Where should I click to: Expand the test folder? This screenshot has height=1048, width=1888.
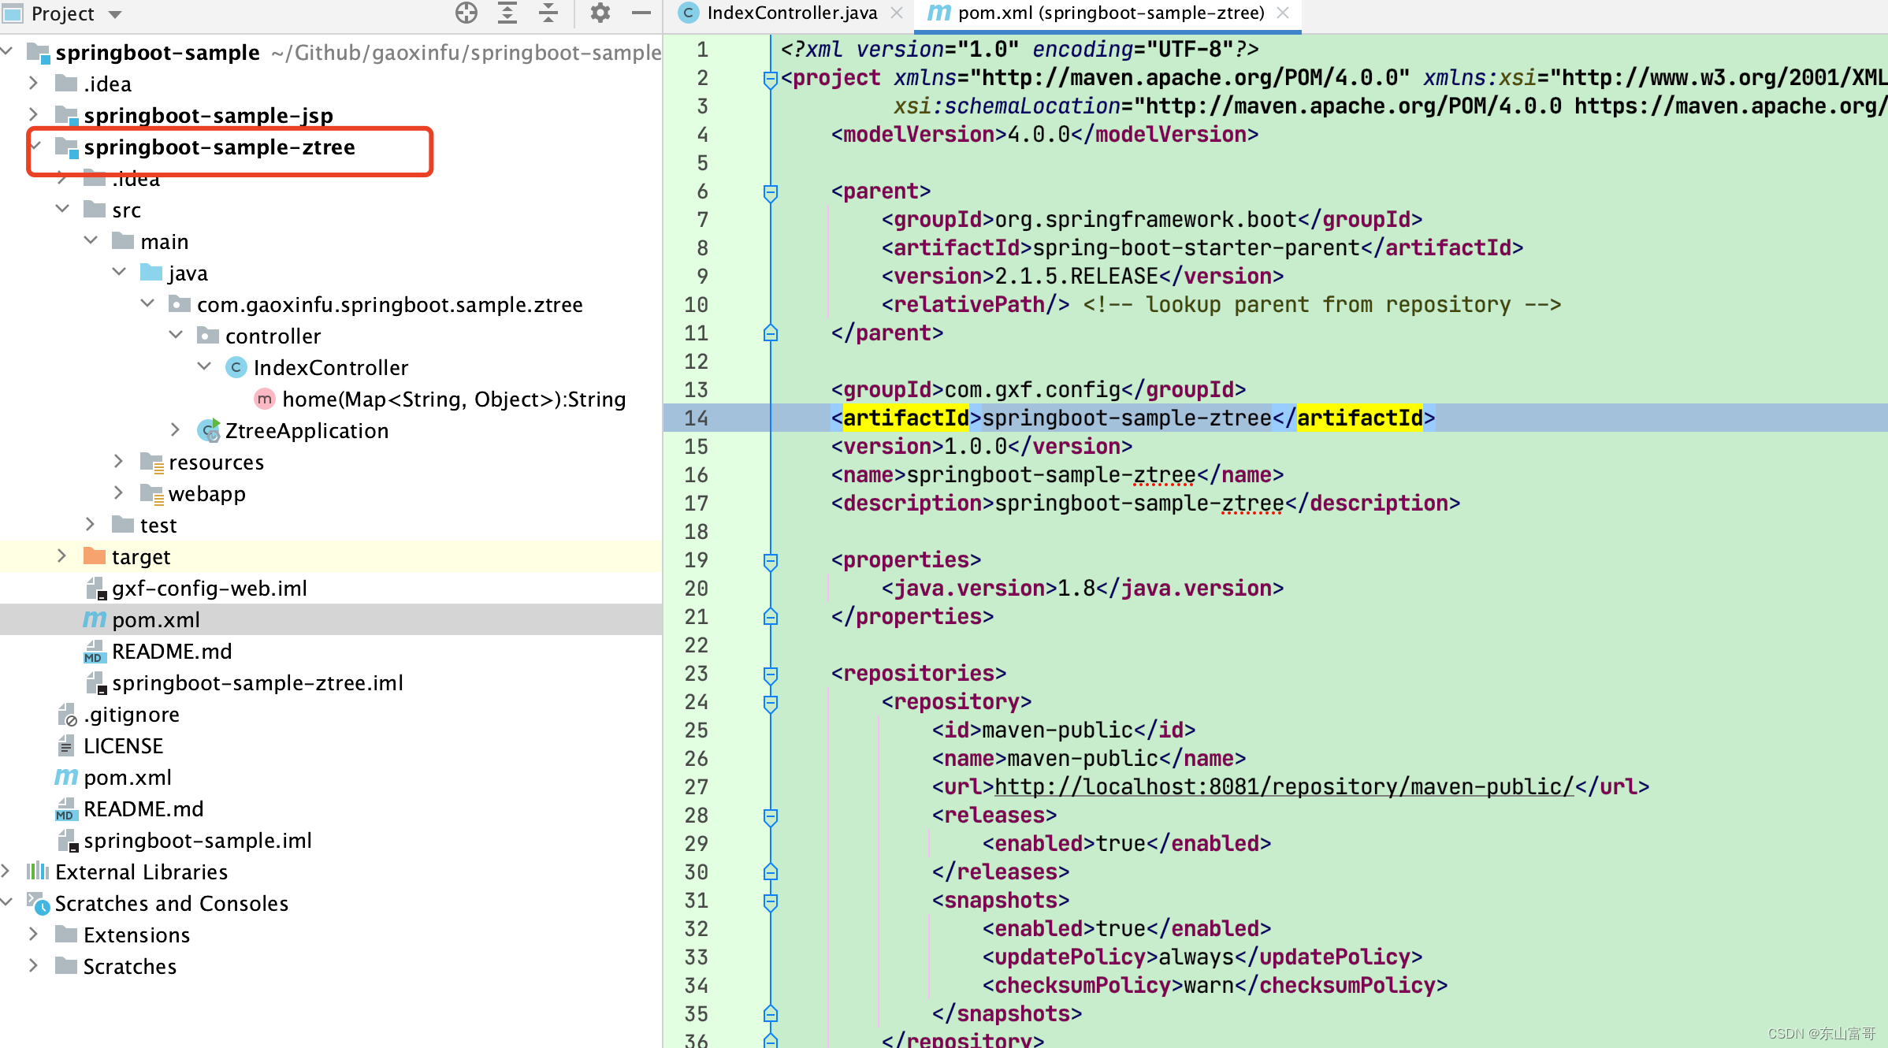tap(91, 524)
